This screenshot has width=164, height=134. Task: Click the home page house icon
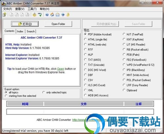(x=52, y=14)
